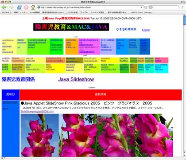Click the 2005/07/20 date in blue column
This screenshot has height=160, width=186.
(10, 102)
